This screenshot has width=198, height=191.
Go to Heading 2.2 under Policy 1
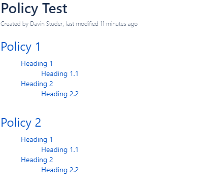pyautogui.click(x=60, y=94)
